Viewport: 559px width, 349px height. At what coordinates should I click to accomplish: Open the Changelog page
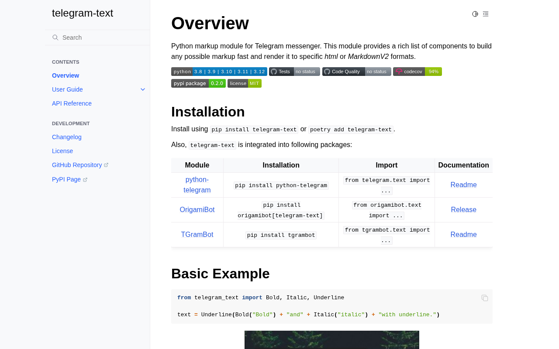coord(67,137)
